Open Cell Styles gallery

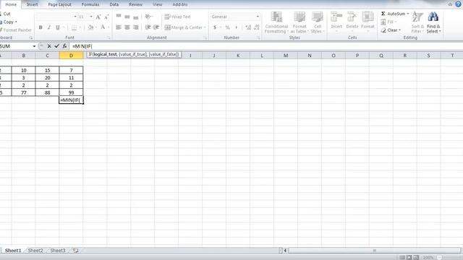[x=318, y=22]
